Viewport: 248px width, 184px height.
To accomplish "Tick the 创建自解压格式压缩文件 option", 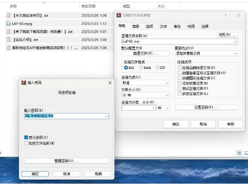I will pos(180,73).
